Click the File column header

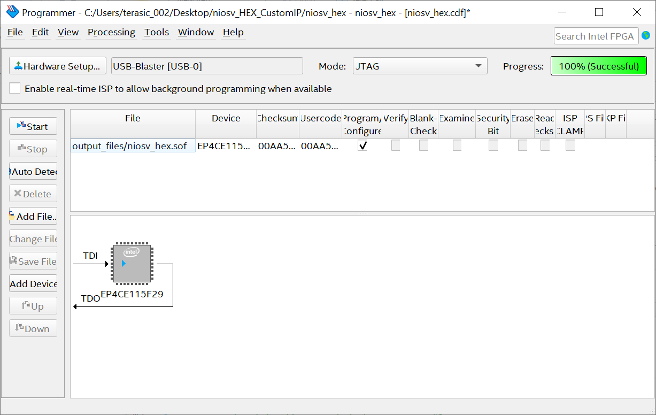pyautogui.click(x=133, y=124)
